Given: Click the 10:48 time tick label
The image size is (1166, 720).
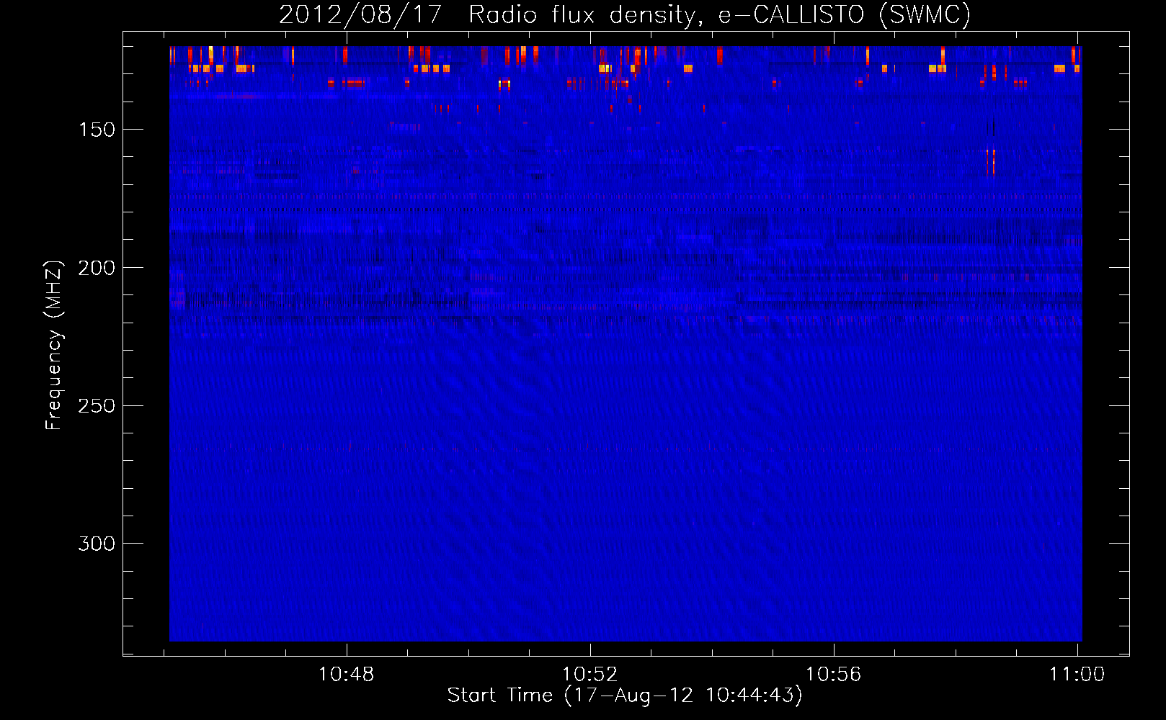Looking at the screenshot, I should (x=347, y=674).
